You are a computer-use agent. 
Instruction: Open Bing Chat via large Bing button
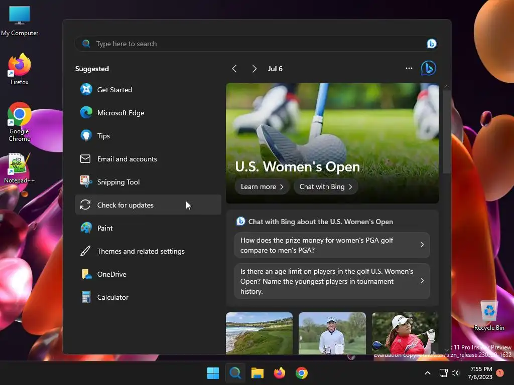click(x=429, y=68)
